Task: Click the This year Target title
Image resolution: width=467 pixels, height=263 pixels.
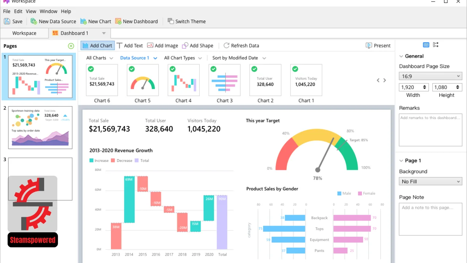Action: tap(263, 121)
